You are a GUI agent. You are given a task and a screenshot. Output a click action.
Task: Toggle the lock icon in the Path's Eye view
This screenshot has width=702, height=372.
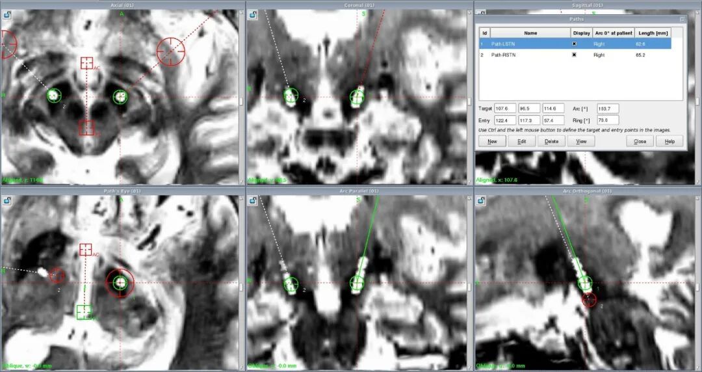pos(6,200)
